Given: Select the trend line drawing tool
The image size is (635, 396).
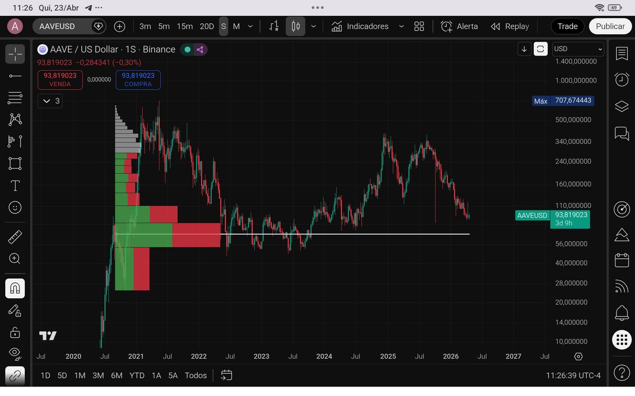Looking at the screenshot, I should click(15, 76).
